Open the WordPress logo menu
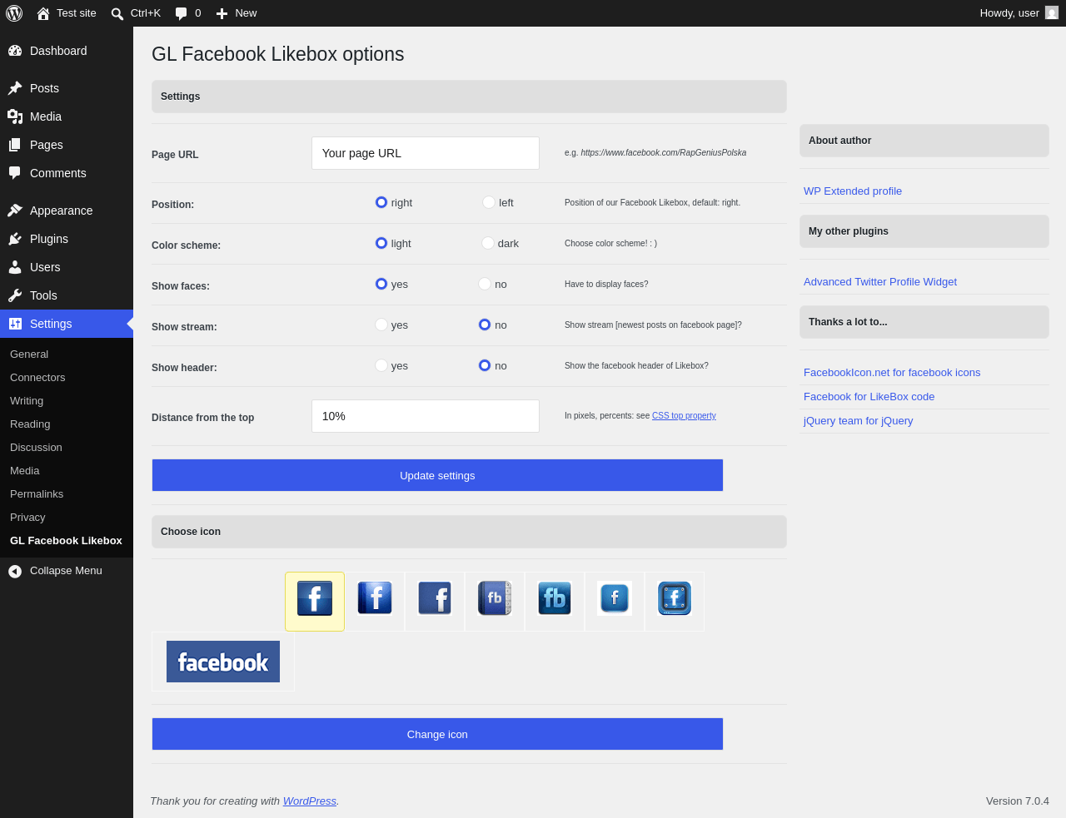 click(x=14, y=13)
